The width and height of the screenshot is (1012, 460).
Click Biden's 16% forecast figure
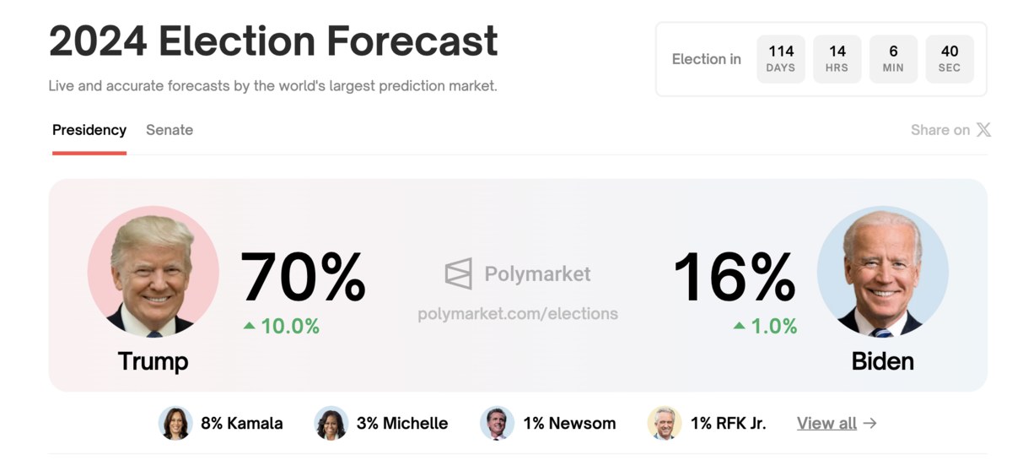pyautogui.click(x=735, y=276)
